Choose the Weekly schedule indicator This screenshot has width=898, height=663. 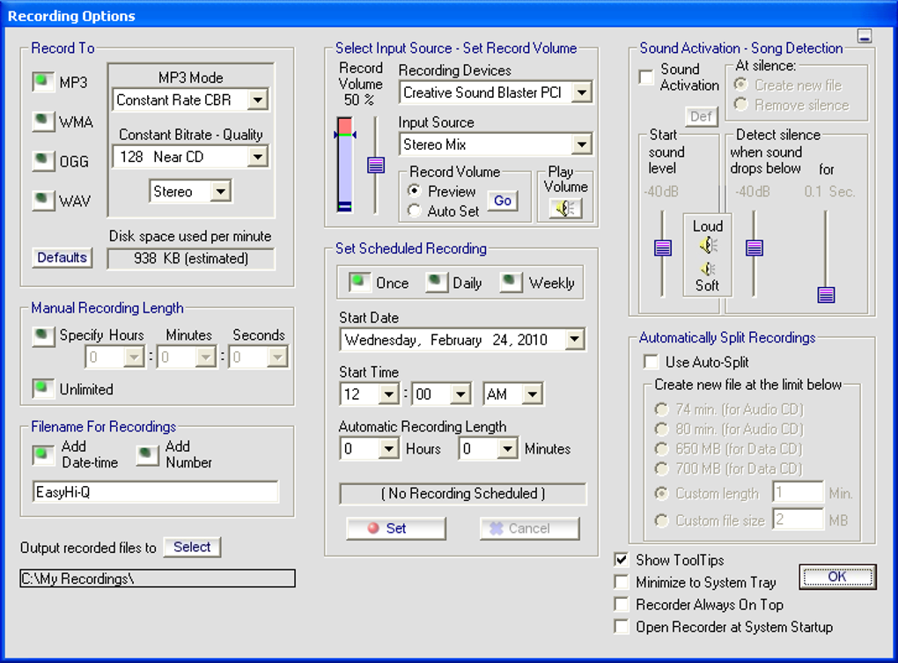pyautogui.click(x=512, y=283)
